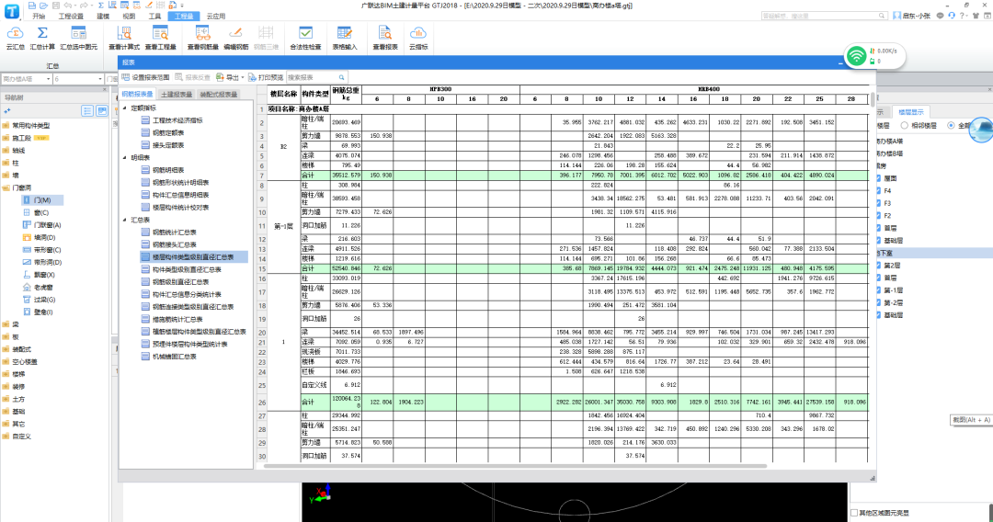Screen dimensions: 993x522
Task: Select the 全部 floors radio option
Action: click(x=951, y=125)
